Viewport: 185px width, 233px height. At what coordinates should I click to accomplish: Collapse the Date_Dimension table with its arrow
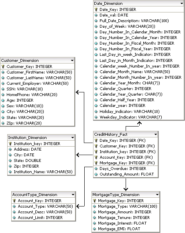[182, 4]
